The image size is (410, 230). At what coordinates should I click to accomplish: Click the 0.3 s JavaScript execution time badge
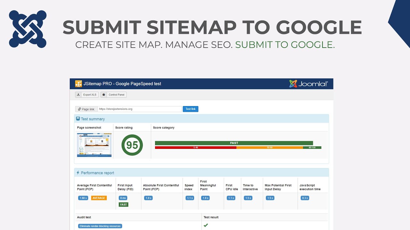tap(305, 198)
